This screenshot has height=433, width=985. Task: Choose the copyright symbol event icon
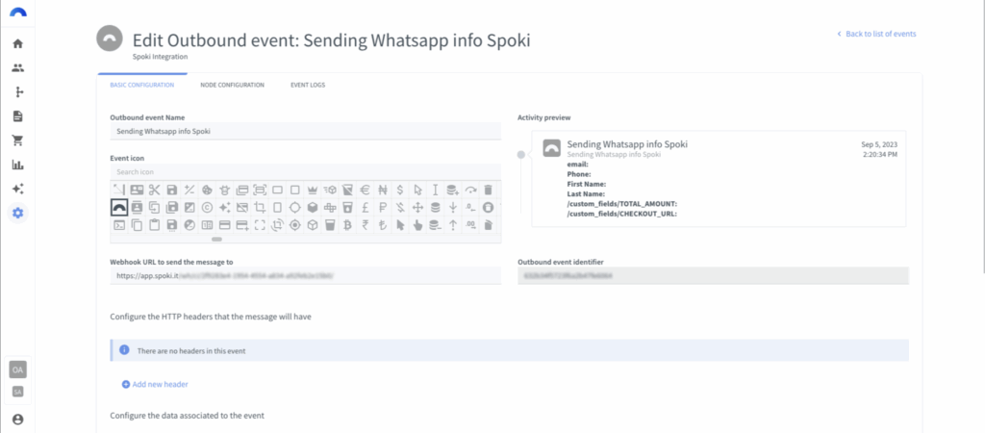pyautogui.click(x=207, y=207)
